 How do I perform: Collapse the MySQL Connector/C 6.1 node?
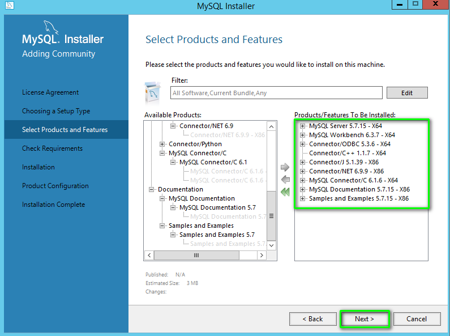coord(173,162)
